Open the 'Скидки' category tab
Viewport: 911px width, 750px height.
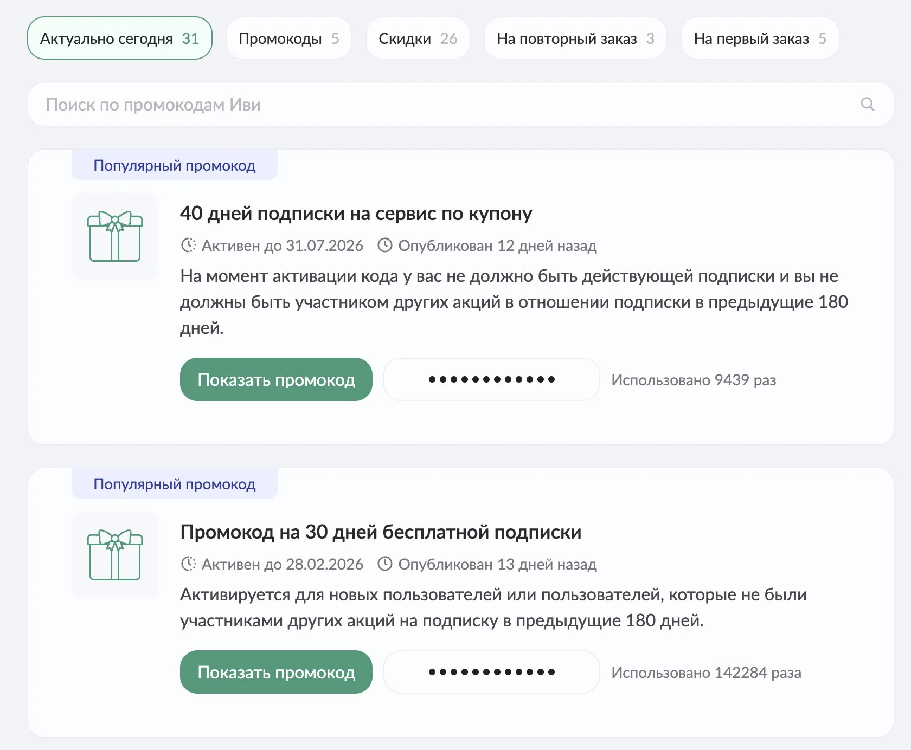pyautogui.click(x=418, y=38)
